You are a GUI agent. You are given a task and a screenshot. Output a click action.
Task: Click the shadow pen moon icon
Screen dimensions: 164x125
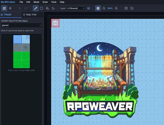click(x=53, y=8)
